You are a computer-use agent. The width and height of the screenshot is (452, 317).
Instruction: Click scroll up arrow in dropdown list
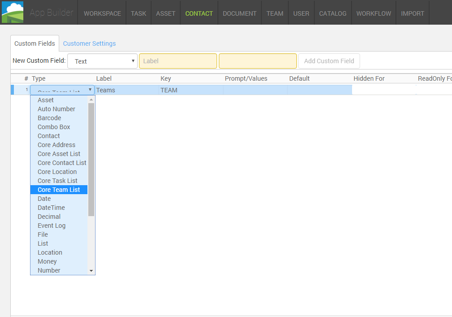pos(91,100)
